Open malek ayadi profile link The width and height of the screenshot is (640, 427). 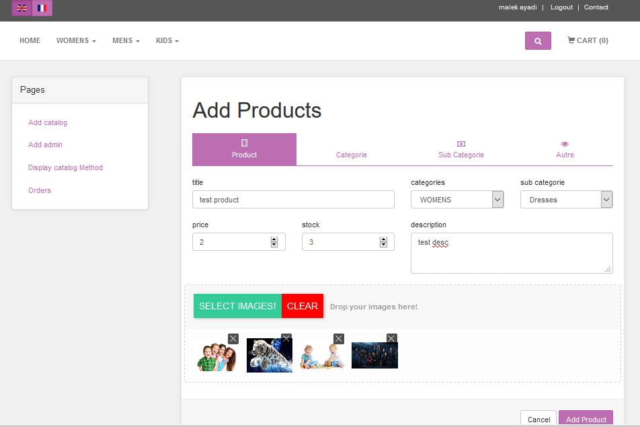coord(518,7)
